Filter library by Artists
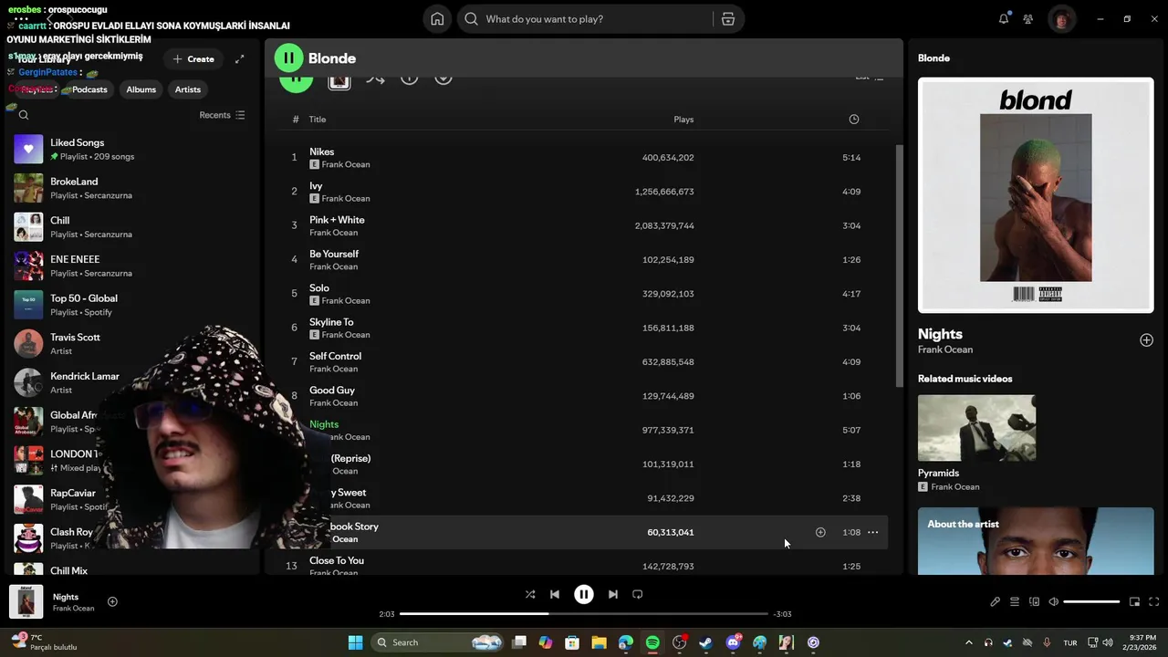Screen dimensions: 1168x657 tap(188, 89)
